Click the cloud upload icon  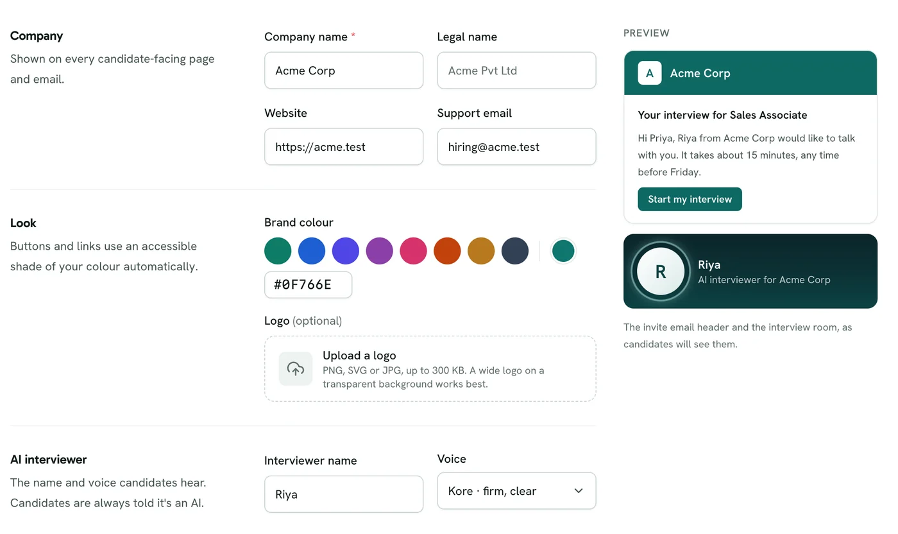[296, 368]
